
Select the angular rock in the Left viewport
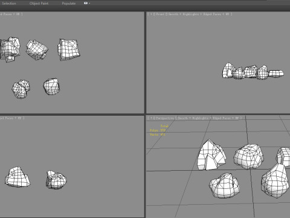(x=18, y=177)
